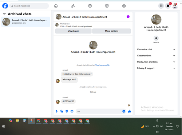The width and height of the screenshot is (182, 135).
Task: Open the $700 Marketplace listing thumbnail
Action: (57, 25)
